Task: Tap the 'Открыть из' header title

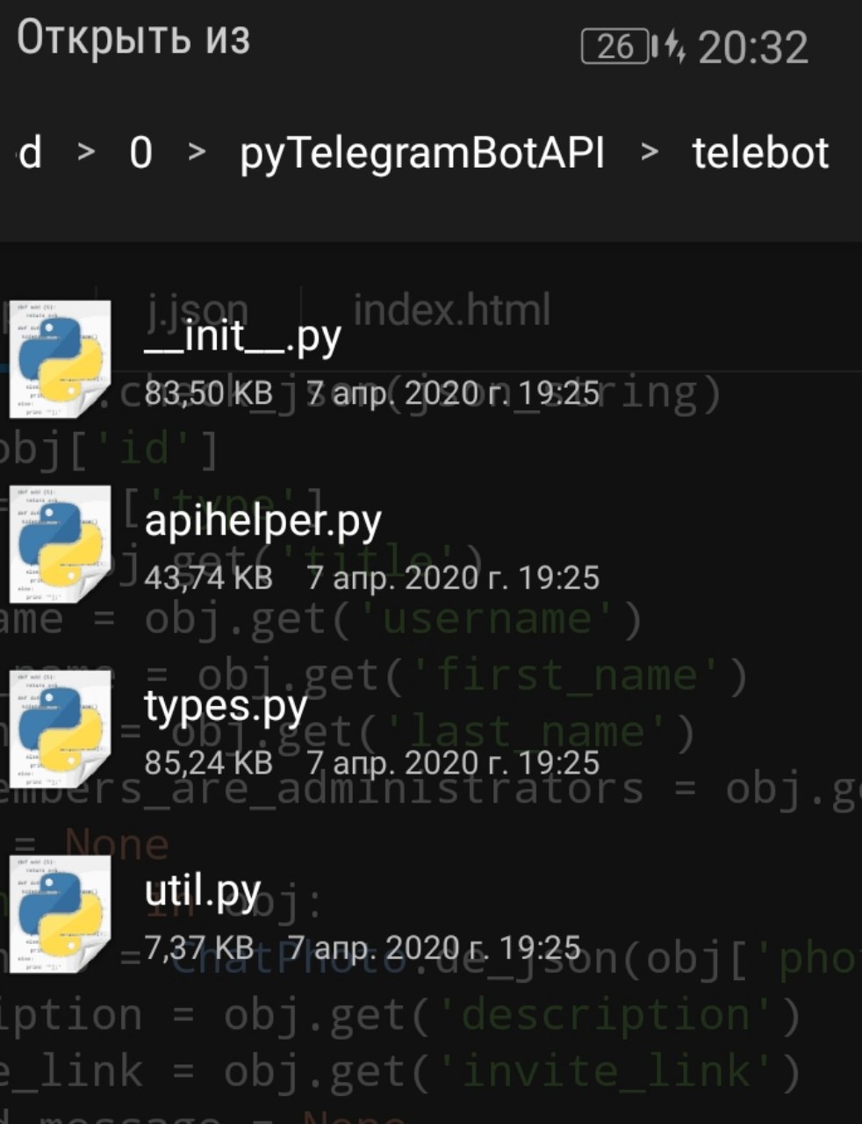Action: 133,39
